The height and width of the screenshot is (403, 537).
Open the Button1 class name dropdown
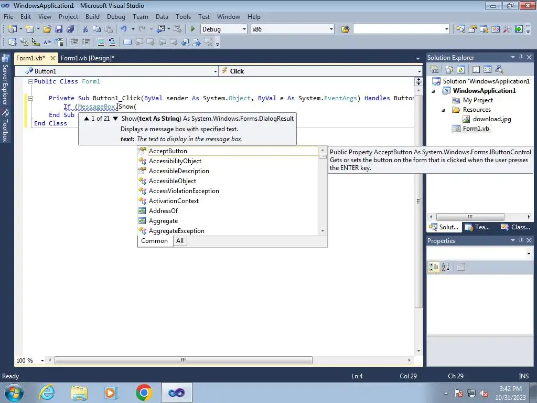(215, 71)
